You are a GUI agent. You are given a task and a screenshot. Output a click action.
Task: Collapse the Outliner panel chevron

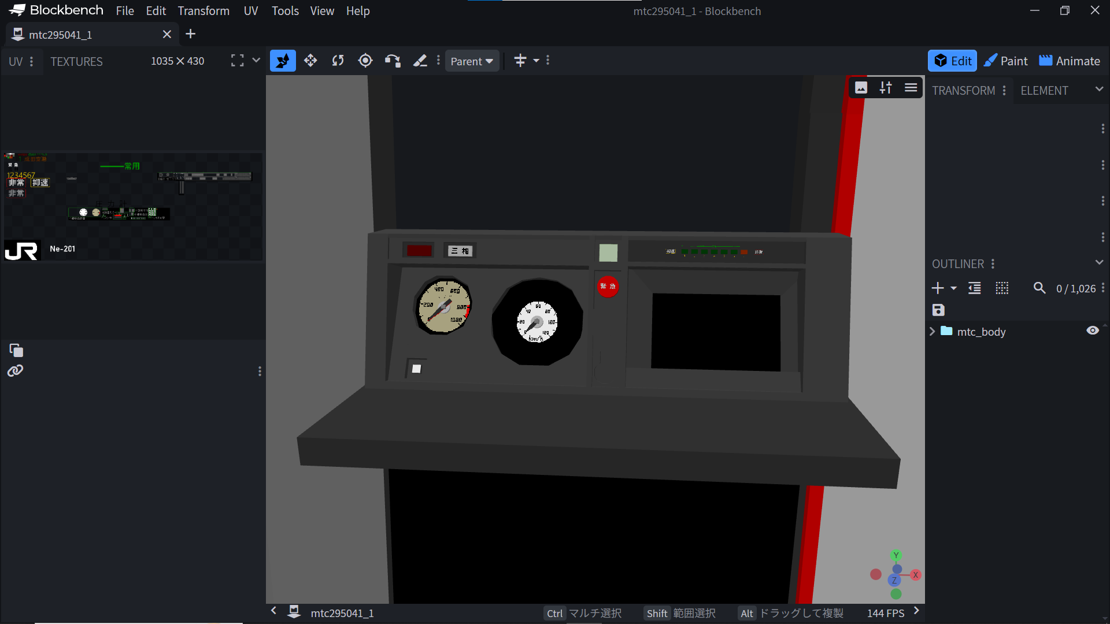click(1099, 263)
